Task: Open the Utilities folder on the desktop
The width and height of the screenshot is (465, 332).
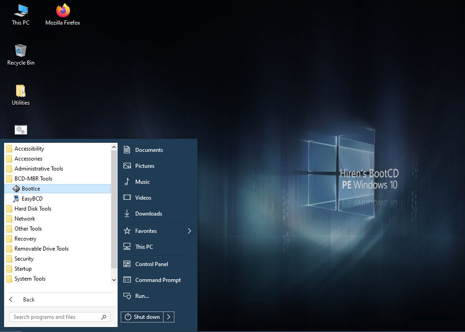Action: point(20,95)
